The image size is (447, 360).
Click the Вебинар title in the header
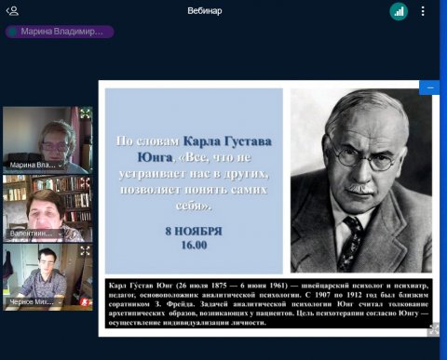pos(205,11)
